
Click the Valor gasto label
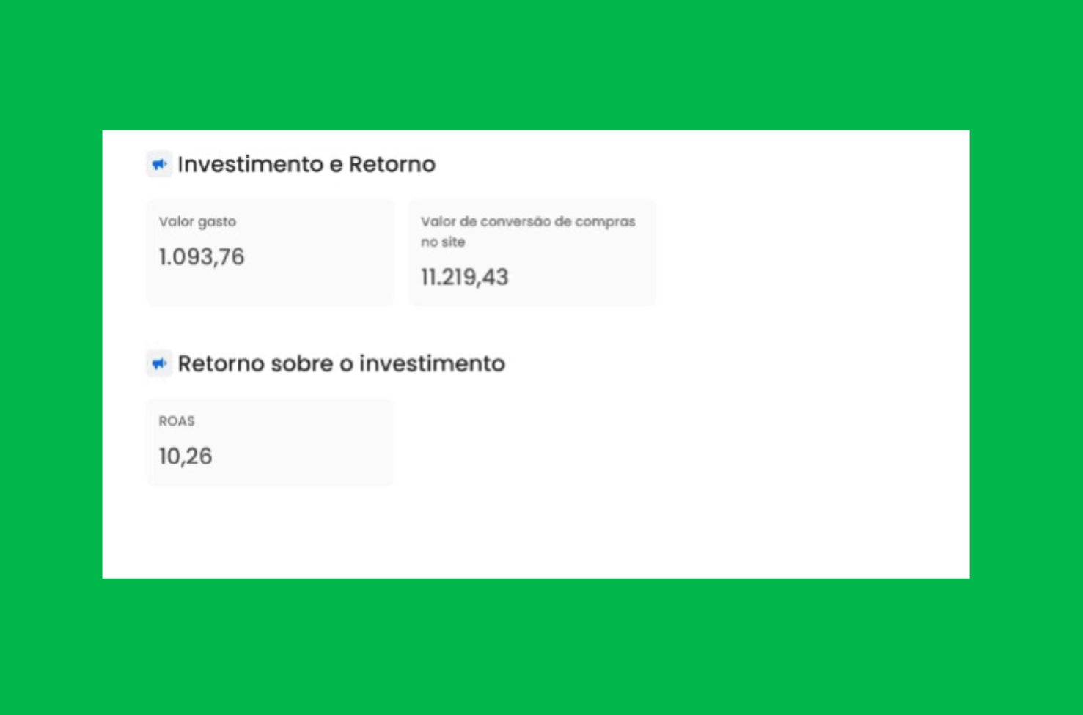197,221
